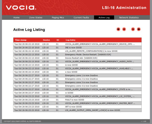Screen dimensions: 152x124
Task: Select the 'INE is now GOOD' entry
Action: tap(77, 48)
